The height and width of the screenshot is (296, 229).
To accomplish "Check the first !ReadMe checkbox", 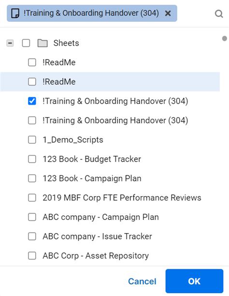I will pos(32,62).
